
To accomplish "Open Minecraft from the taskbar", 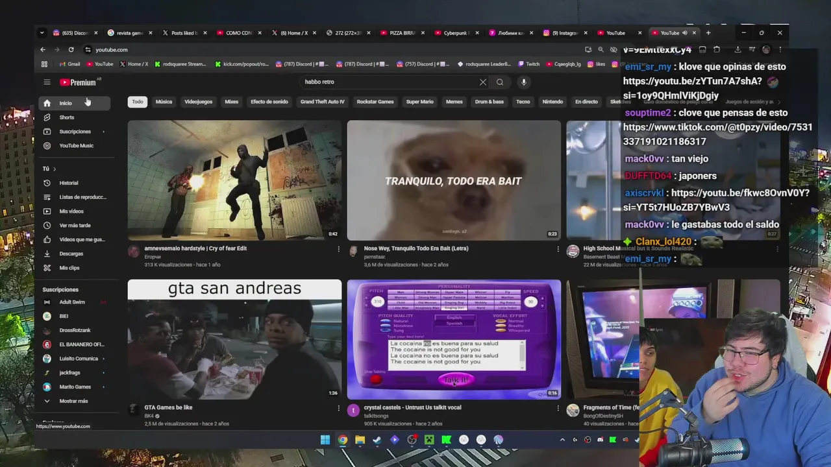I will 429,440.
